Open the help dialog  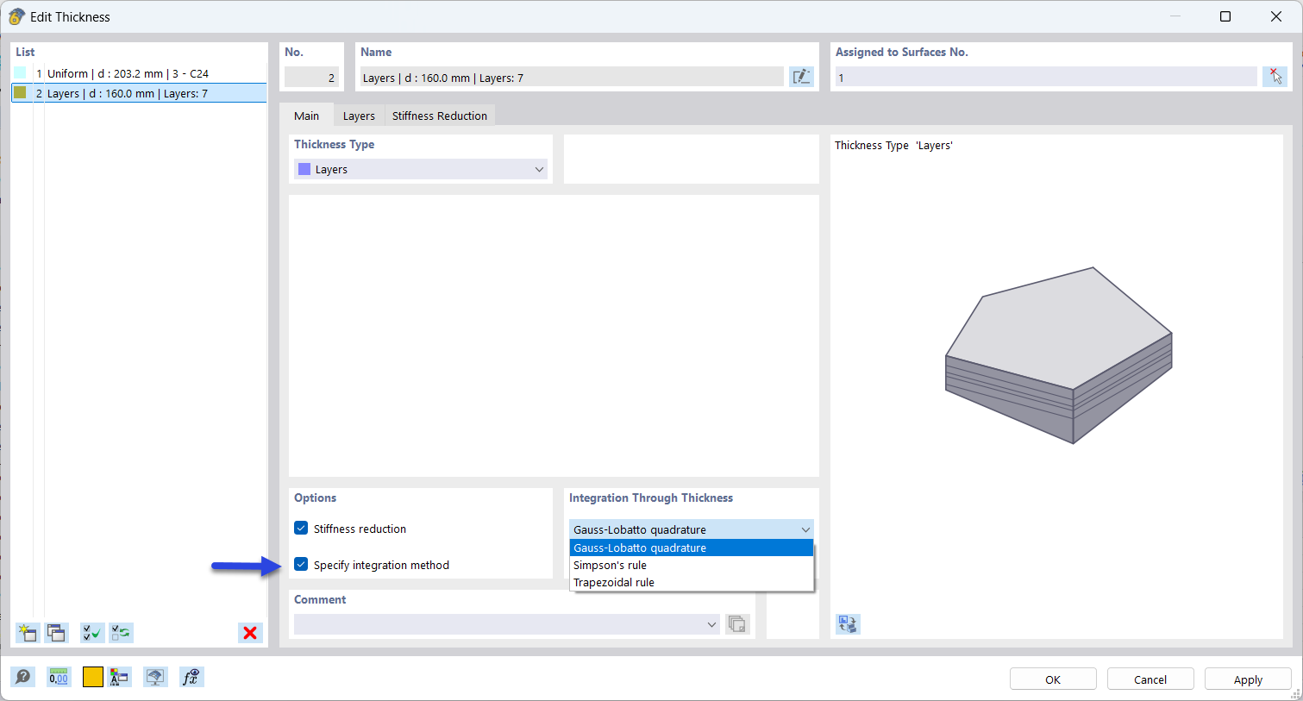click(x=23, y=677)
